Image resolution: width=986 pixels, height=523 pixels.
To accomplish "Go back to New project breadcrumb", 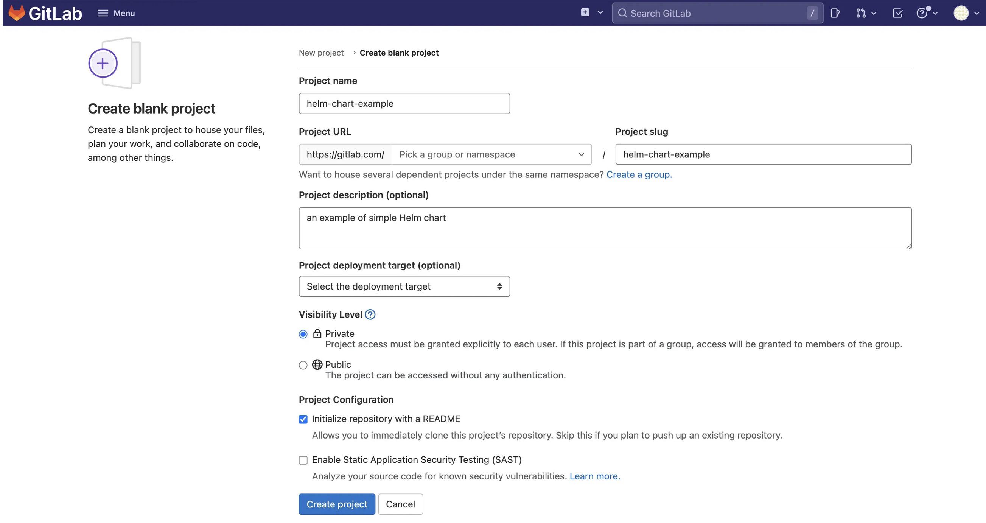I will 321,53.
